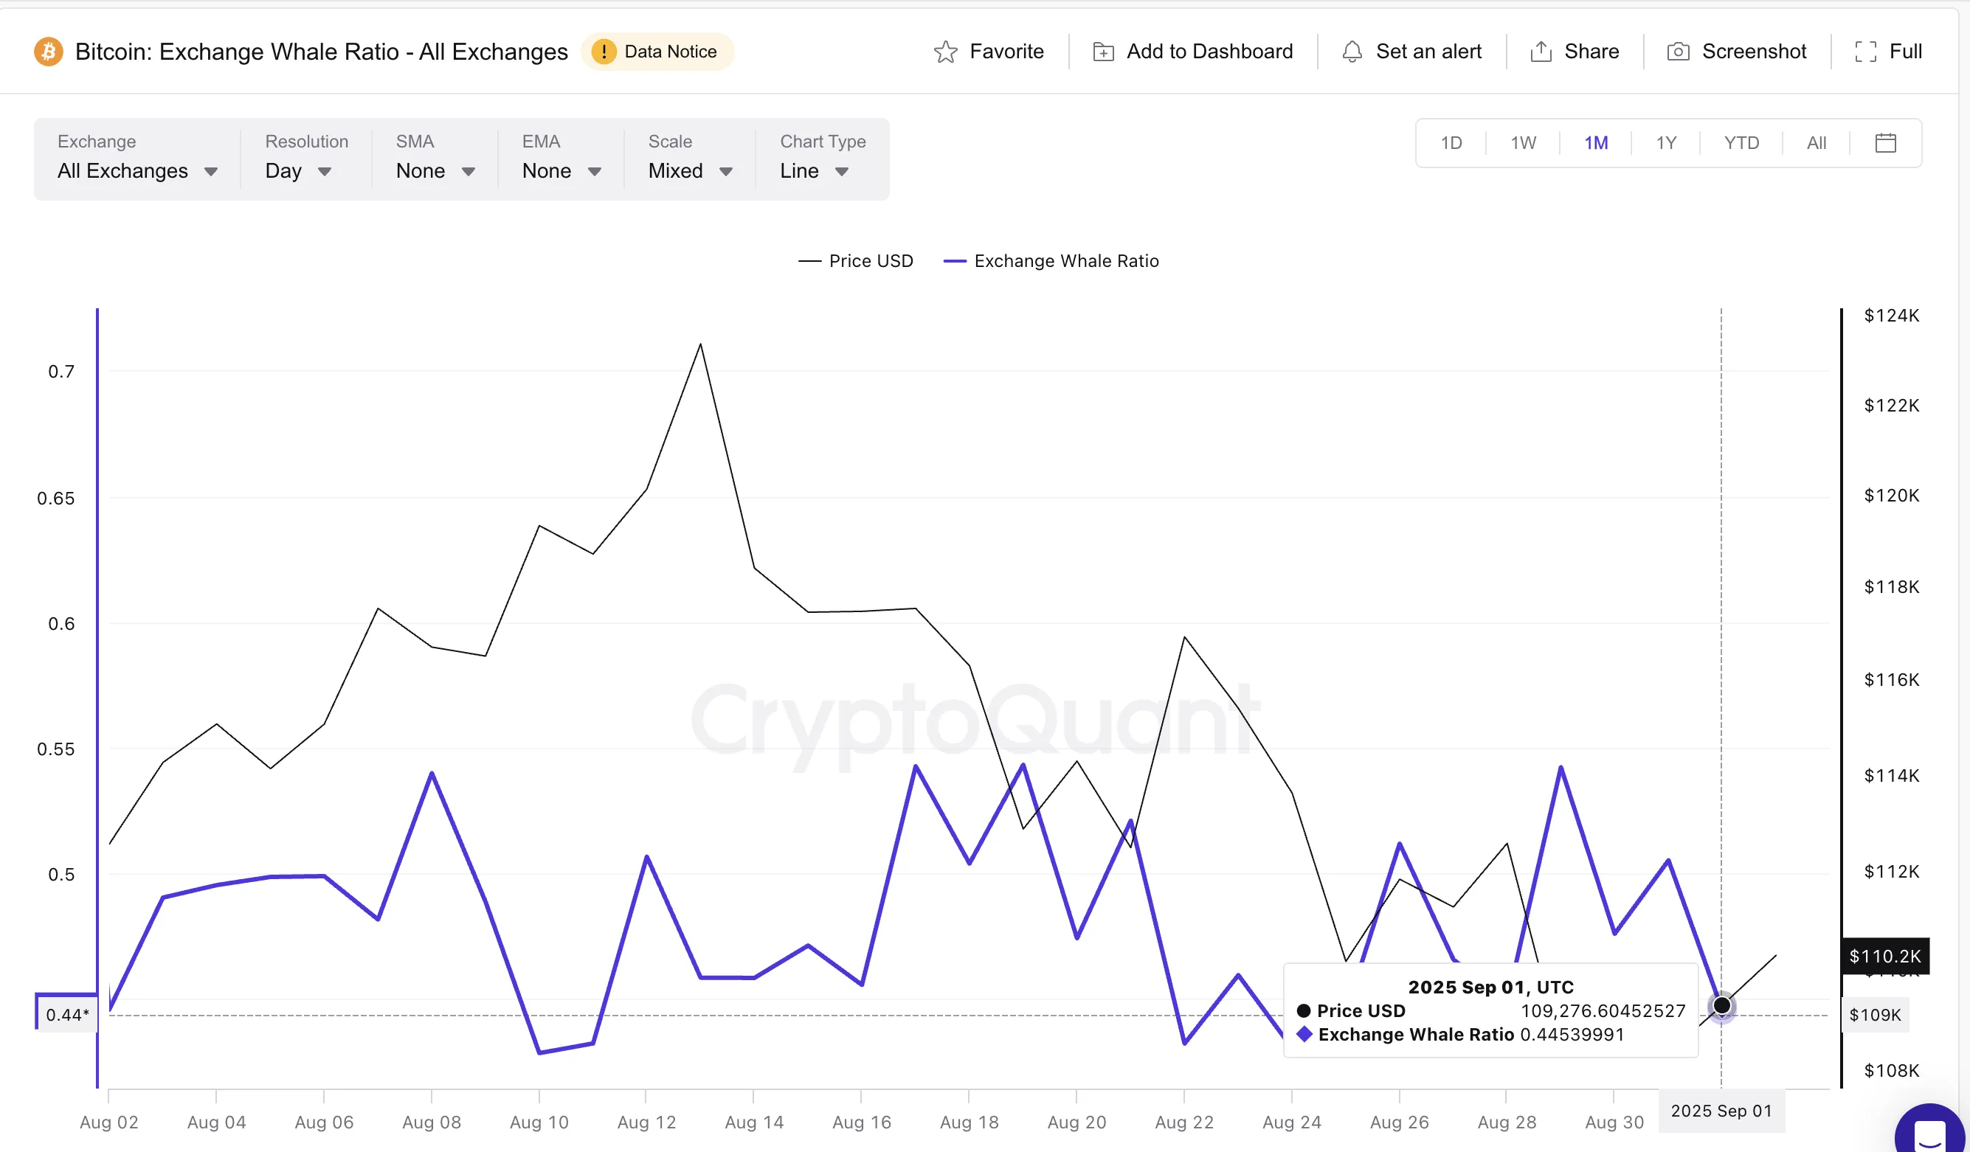
Task: Expand the Resolution dropdown
Action: [x=298, y=170]
